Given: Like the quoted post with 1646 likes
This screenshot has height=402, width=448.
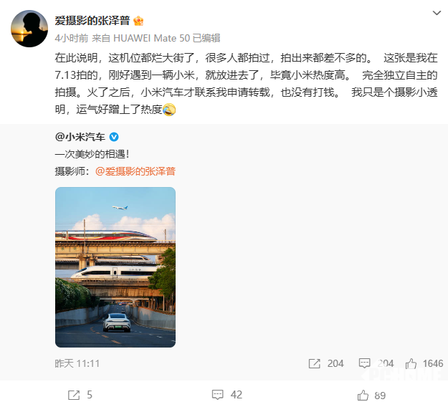Looking at the screenshot, I should 411,363.
